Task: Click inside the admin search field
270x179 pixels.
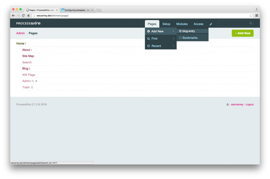Action: 235,23
